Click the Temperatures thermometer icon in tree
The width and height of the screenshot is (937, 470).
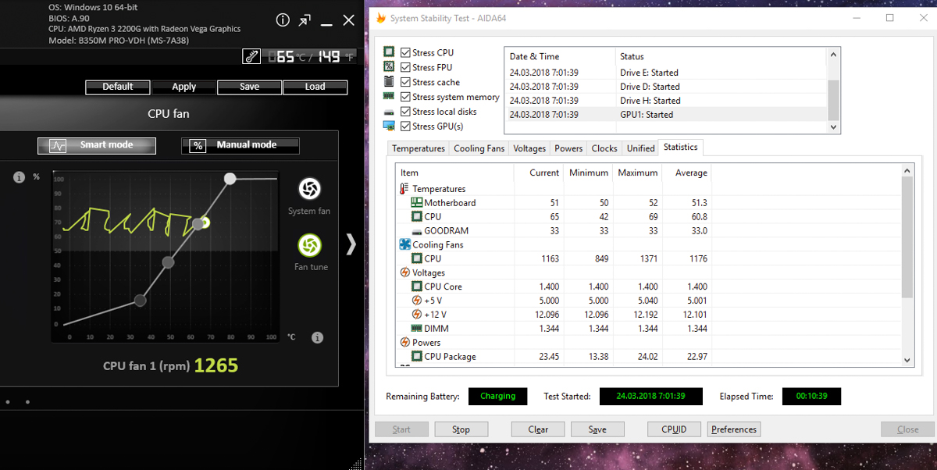pos(404,189)
